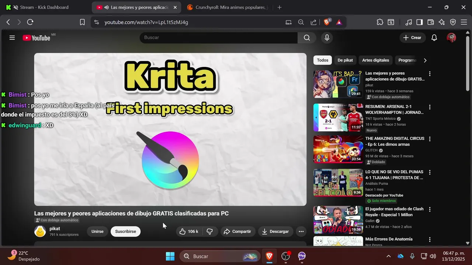Open options for pikat recommended video
Image resolution: width=472 pixels, height=265 pixels.
tap(430, 74)
